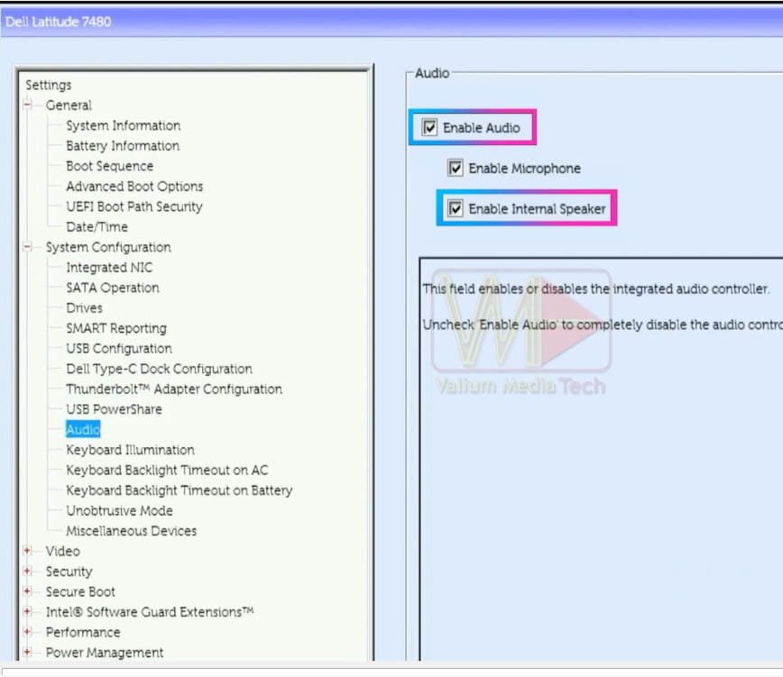783x677 pixels.
Task: Select Boot Sequence in tree
Action: (110, 166)
